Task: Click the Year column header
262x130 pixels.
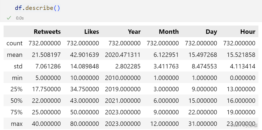Action: coord(134,32)
